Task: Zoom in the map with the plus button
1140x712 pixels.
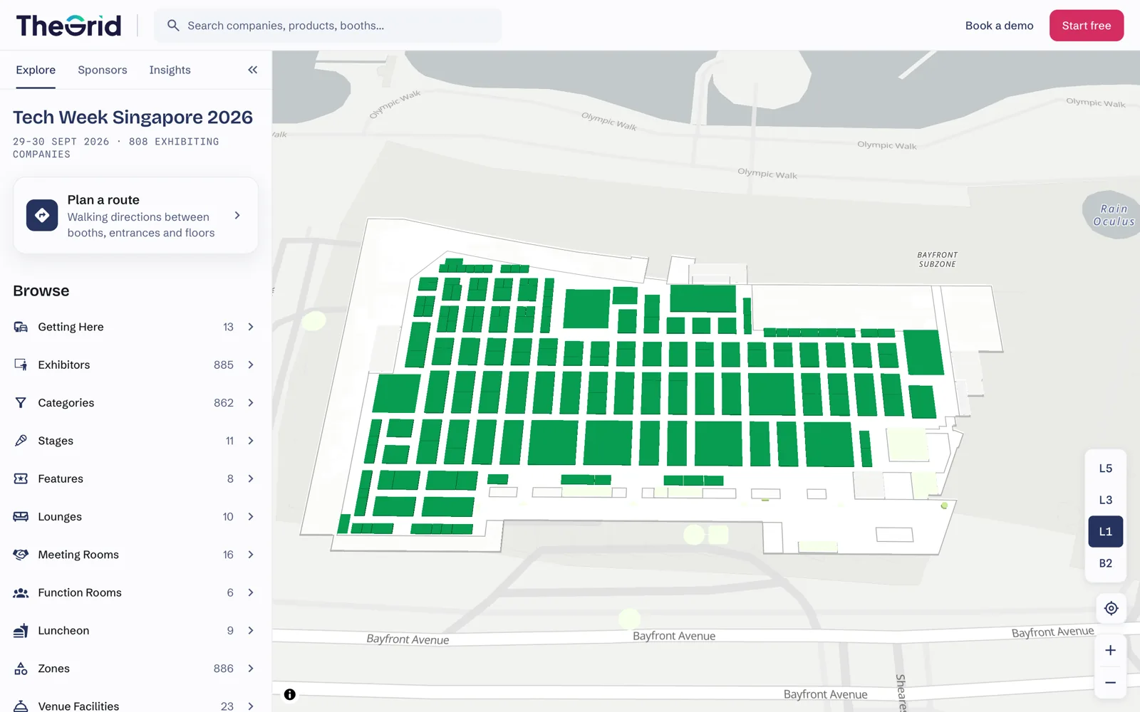Action: click(x=1110, y=650)
